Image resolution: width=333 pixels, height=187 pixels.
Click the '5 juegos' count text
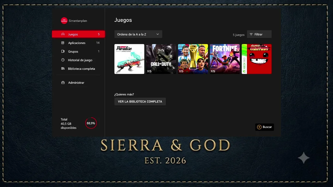(x=239, y=35)
